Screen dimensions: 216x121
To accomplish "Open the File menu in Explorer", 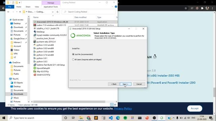I will [10, 7].
